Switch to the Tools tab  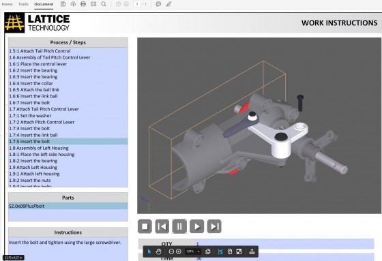pos(23,4)
